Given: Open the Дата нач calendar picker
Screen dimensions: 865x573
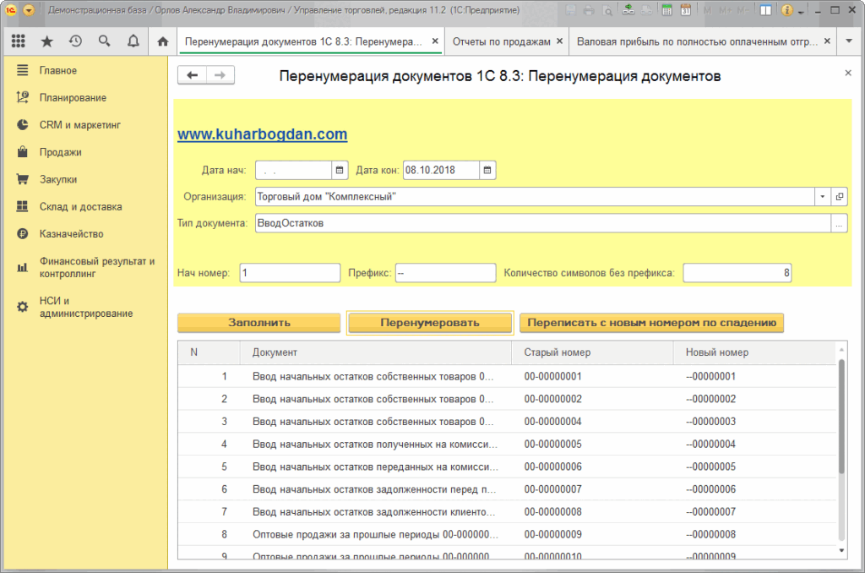Looking at the screenshot, I should coord(340,171).
